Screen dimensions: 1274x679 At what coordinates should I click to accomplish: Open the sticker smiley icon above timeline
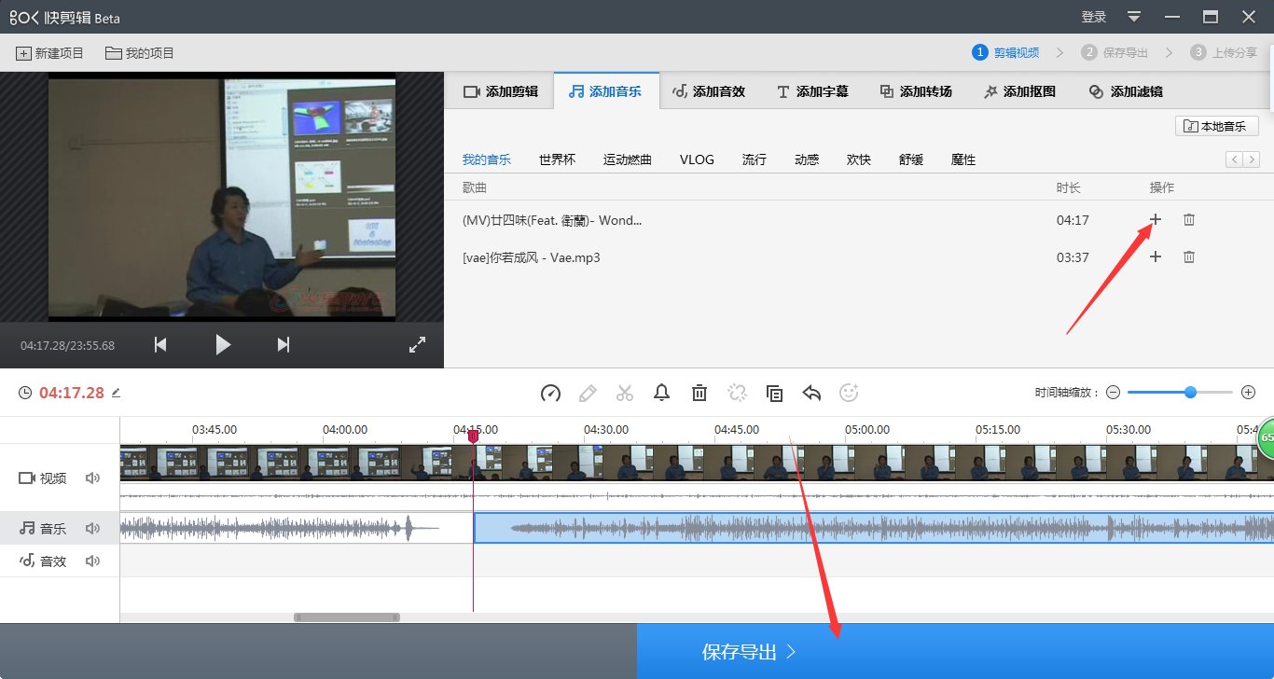coord(849,393)
